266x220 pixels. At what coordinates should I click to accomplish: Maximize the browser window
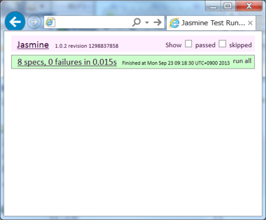(x=228, y=6)
